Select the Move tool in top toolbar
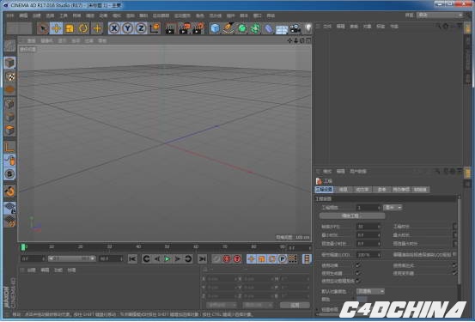The width and height of the screenshot is (475, 322). [57, 28]
